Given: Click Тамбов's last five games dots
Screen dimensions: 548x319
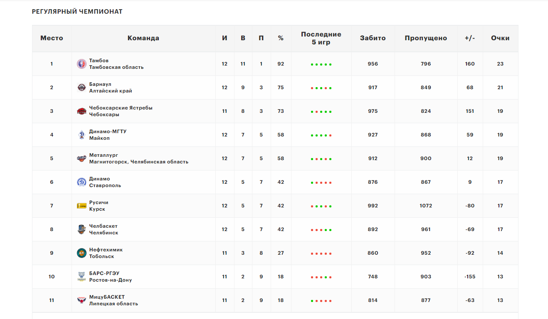Looking at the screenshot, I should click(321, 64).
